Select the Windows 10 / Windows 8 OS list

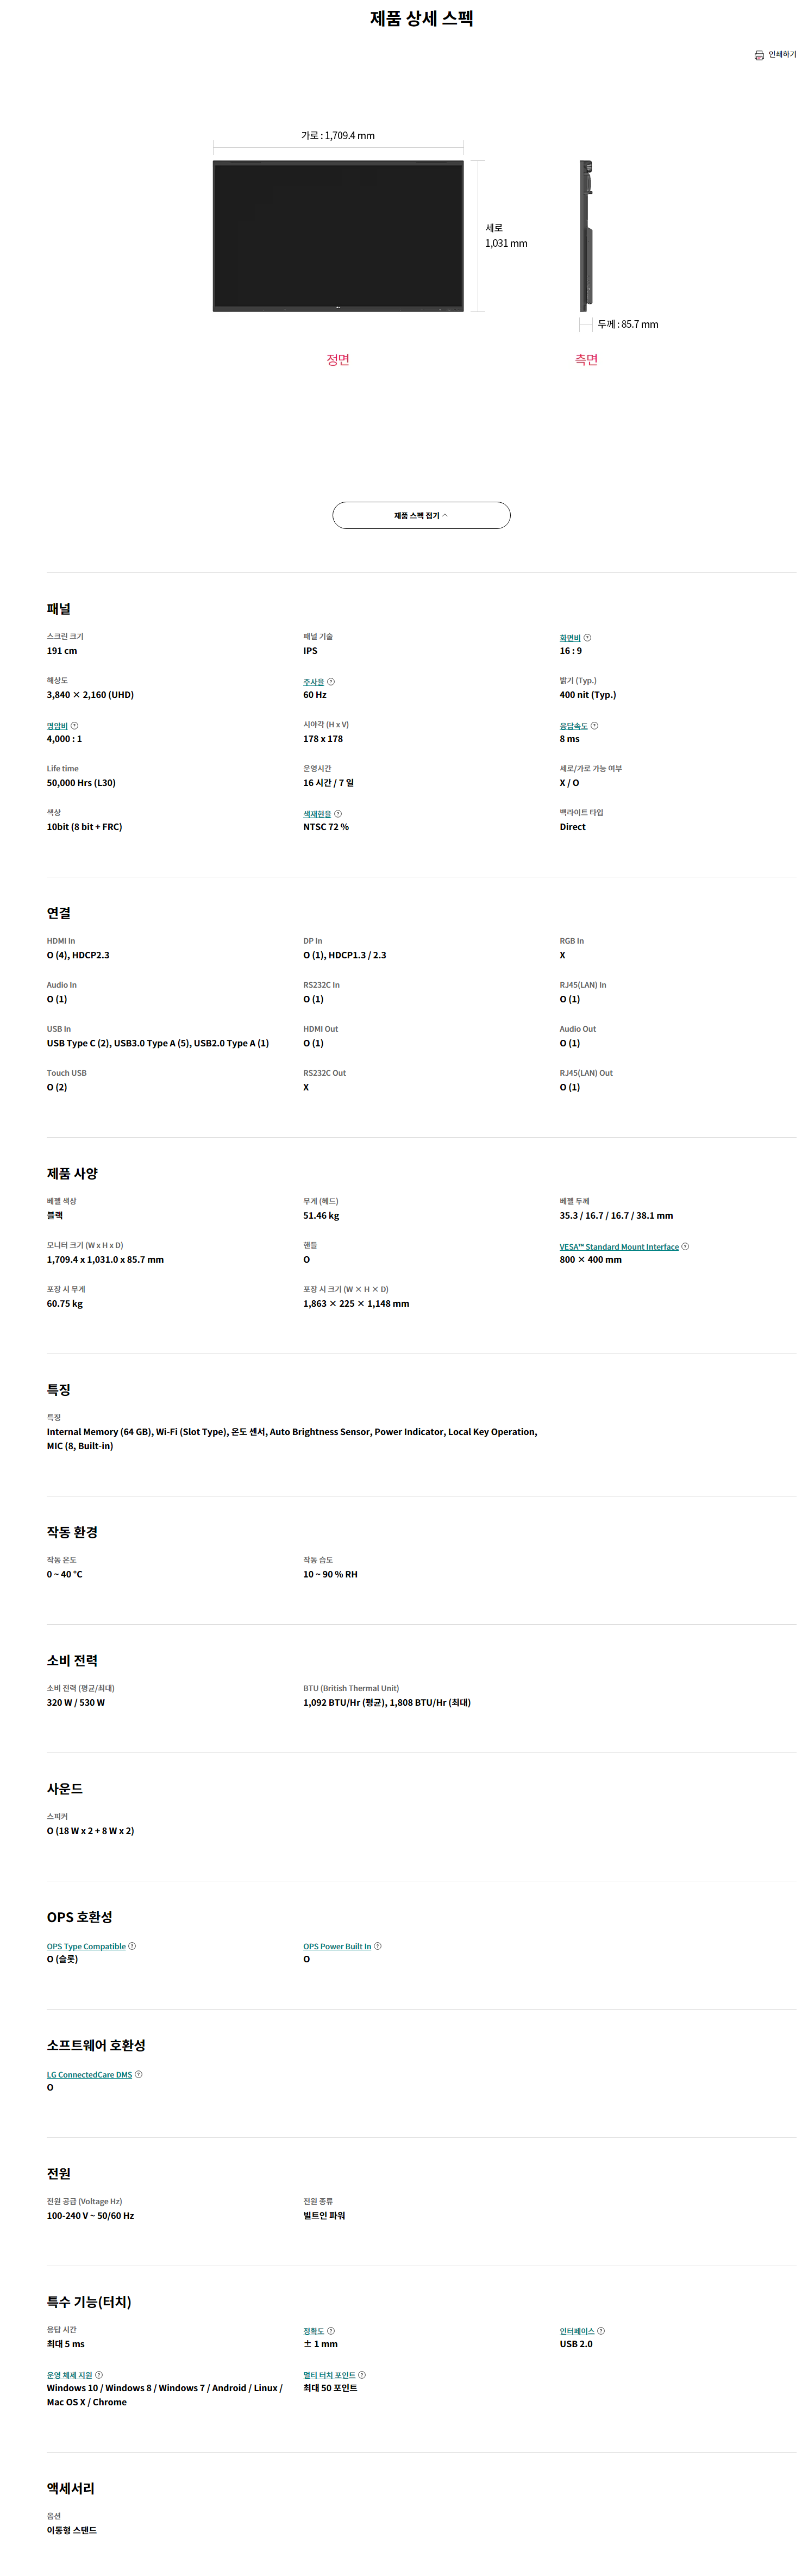point(164,2395)
